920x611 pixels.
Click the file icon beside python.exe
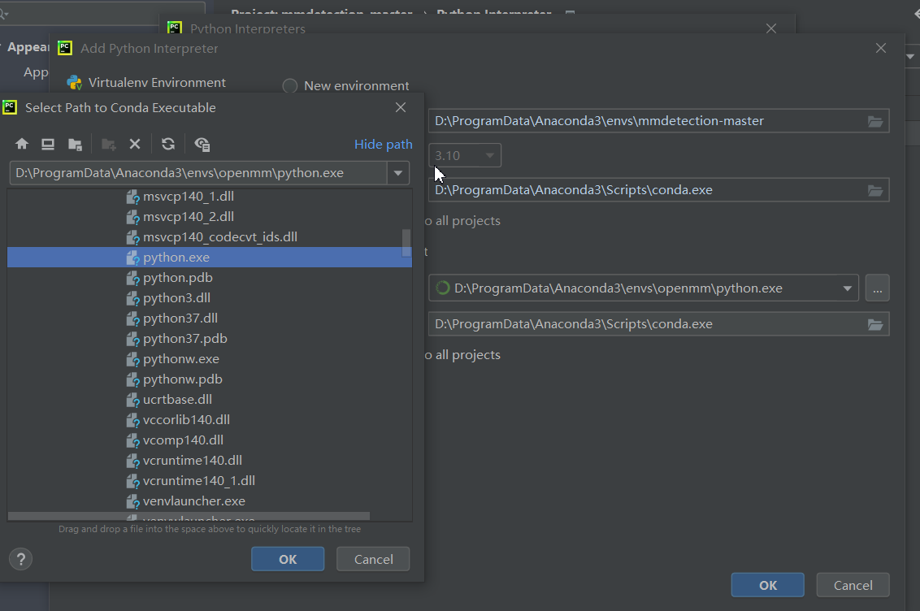point(133,258)
